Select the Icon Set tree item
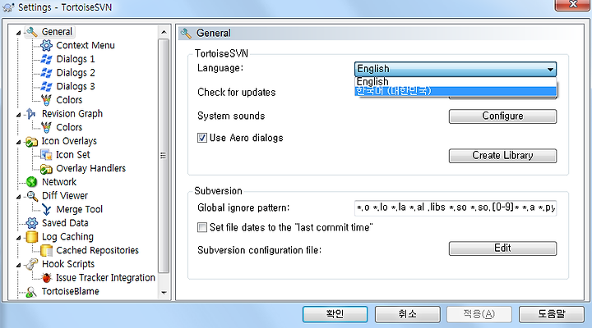This screenshot has width=592, height=328. 73,155
